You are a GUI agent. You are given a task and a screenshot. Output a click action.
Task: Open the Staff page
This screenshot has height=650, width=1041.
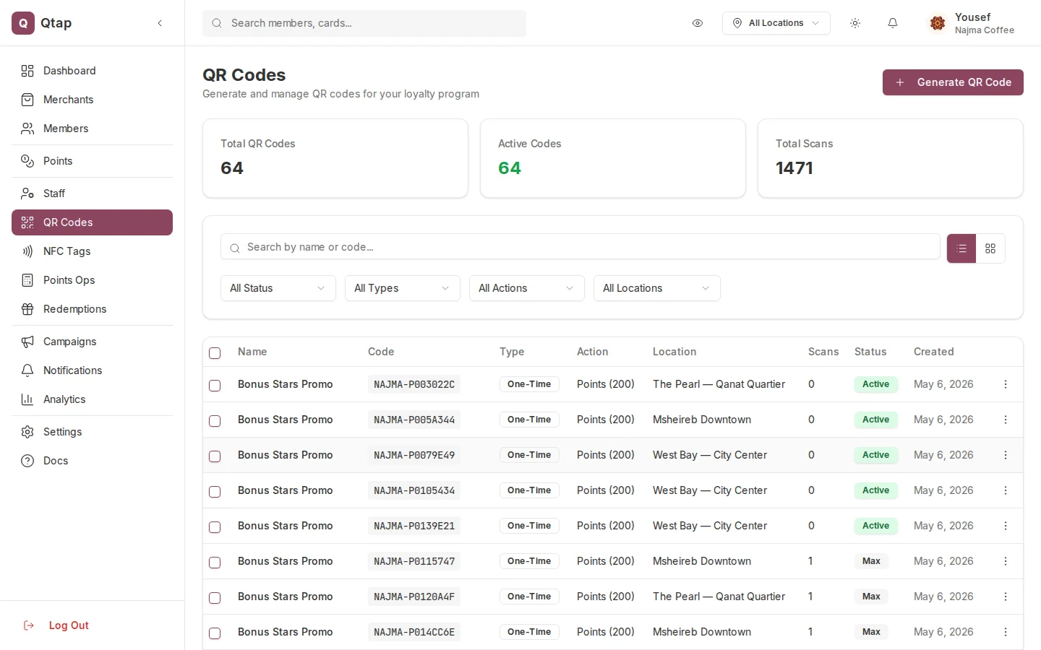coord(92,194)
